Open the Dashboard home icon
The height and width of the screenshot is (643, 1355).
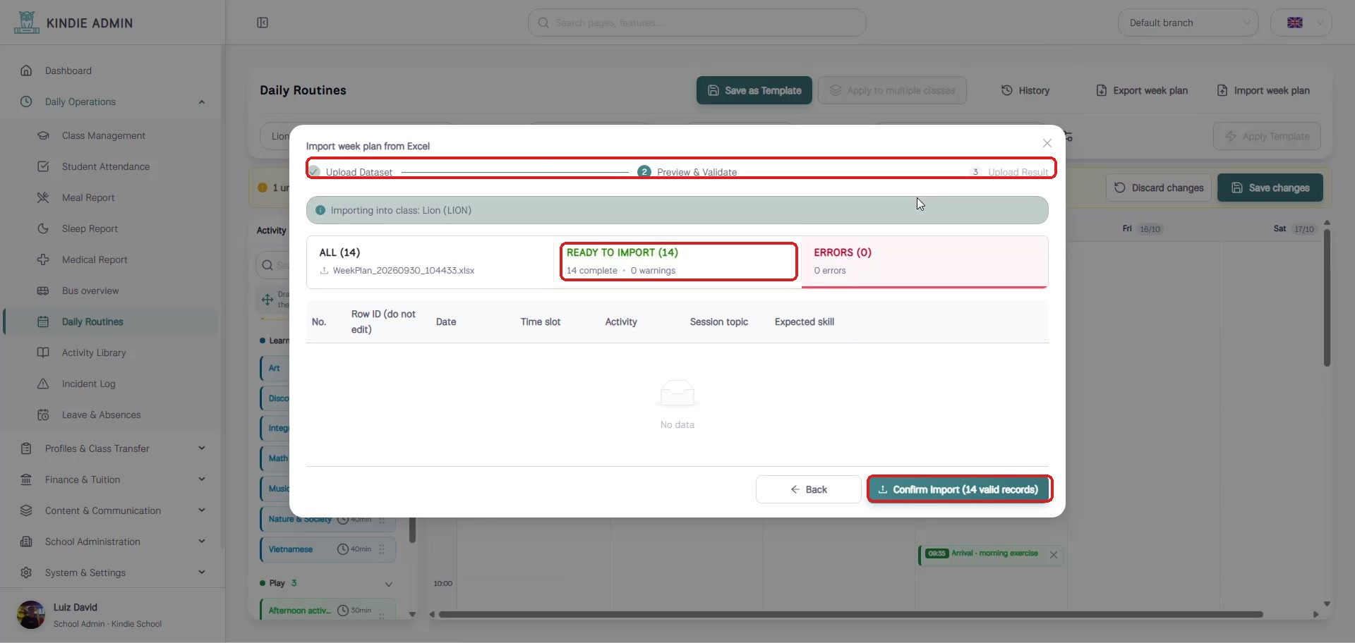tap(26, 71)
